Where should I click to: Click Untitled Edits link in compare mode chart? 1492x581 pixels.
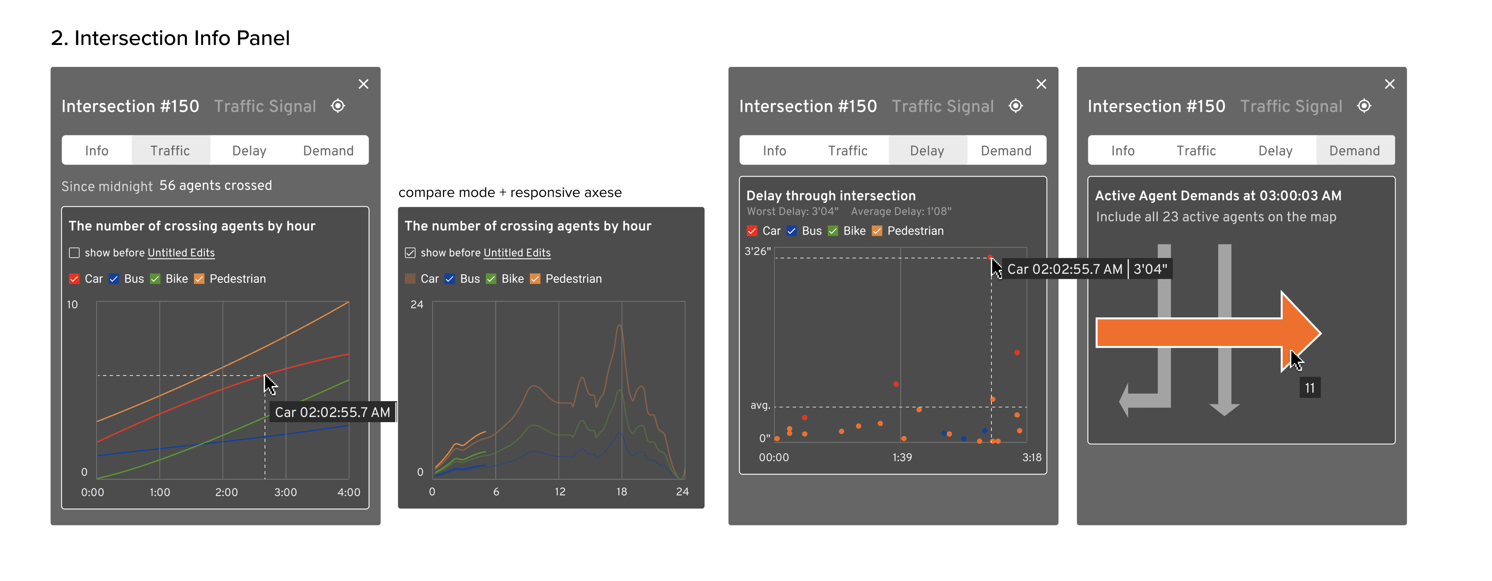[x=517, y=253]
